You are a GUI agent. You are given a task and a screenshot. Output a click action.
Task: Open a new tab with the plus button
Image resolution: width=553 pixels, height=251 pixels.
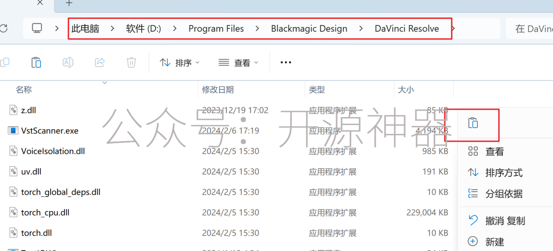tap(69, 3)
